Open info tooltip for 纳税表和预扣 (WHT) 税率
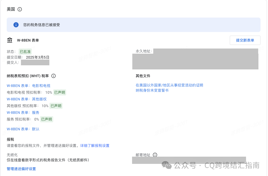Image resolution: width=268 pixels, height=176 pixels. point(53,76)
